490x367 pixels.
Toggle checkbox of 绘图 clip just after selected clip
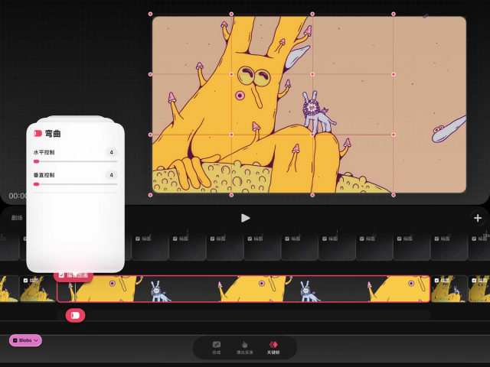[436, 281]
